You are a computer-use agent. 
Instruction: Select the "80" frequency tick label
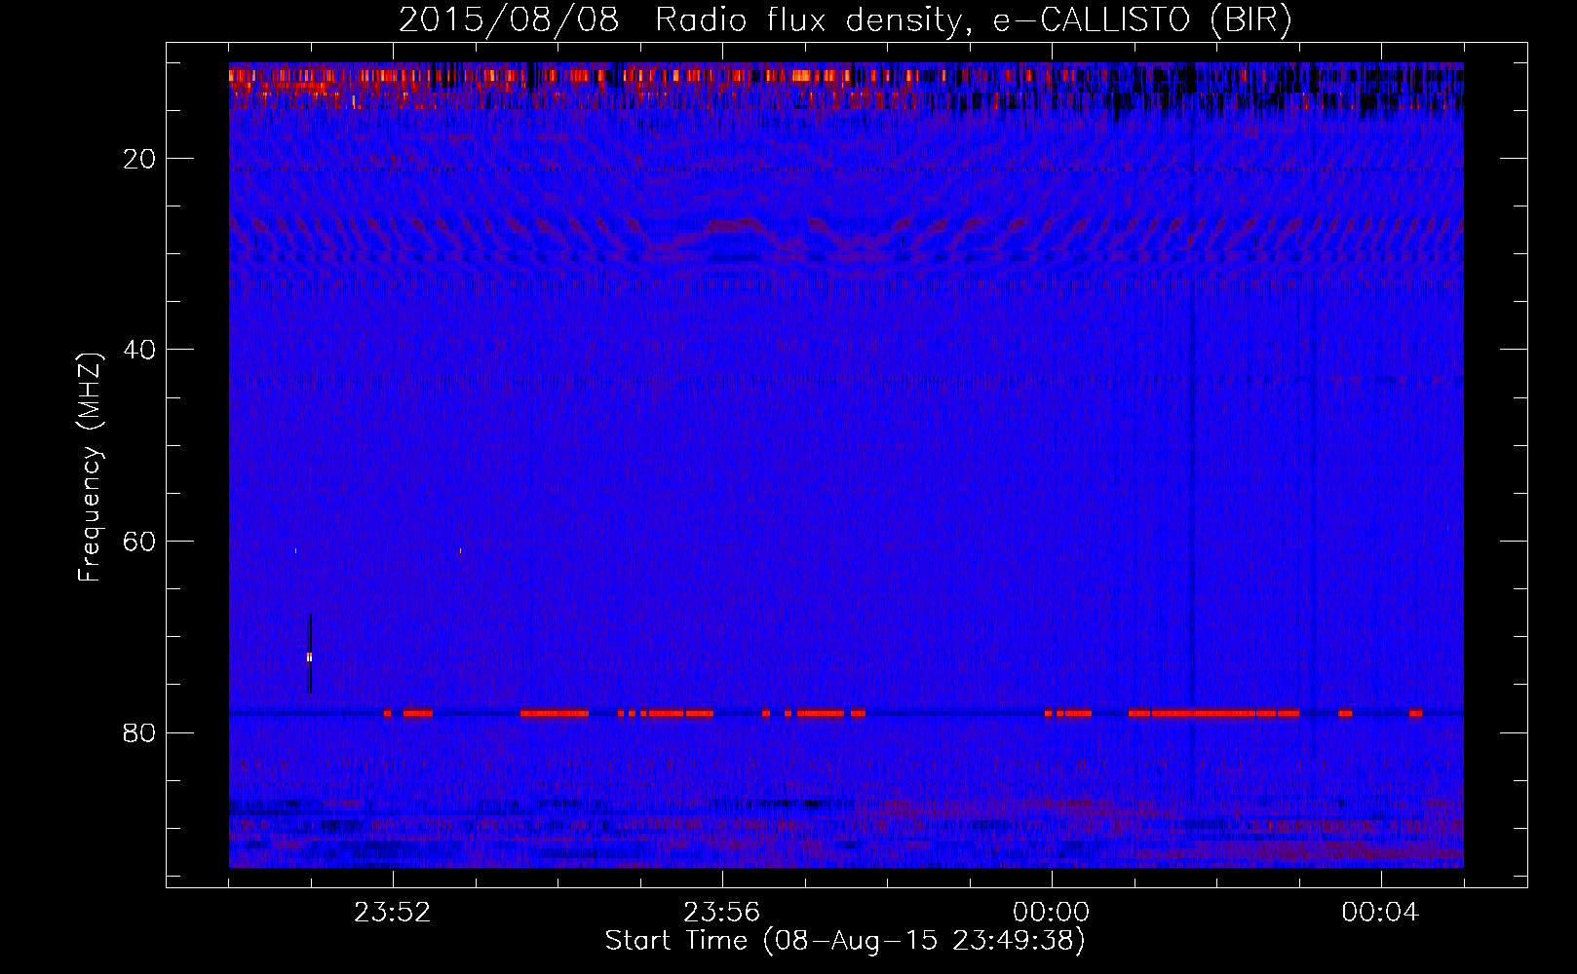coord(139,732)
